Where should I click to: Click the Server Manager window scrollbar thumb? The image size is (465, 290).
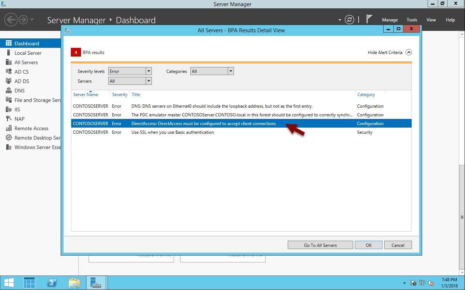click(x=462, y=217)
